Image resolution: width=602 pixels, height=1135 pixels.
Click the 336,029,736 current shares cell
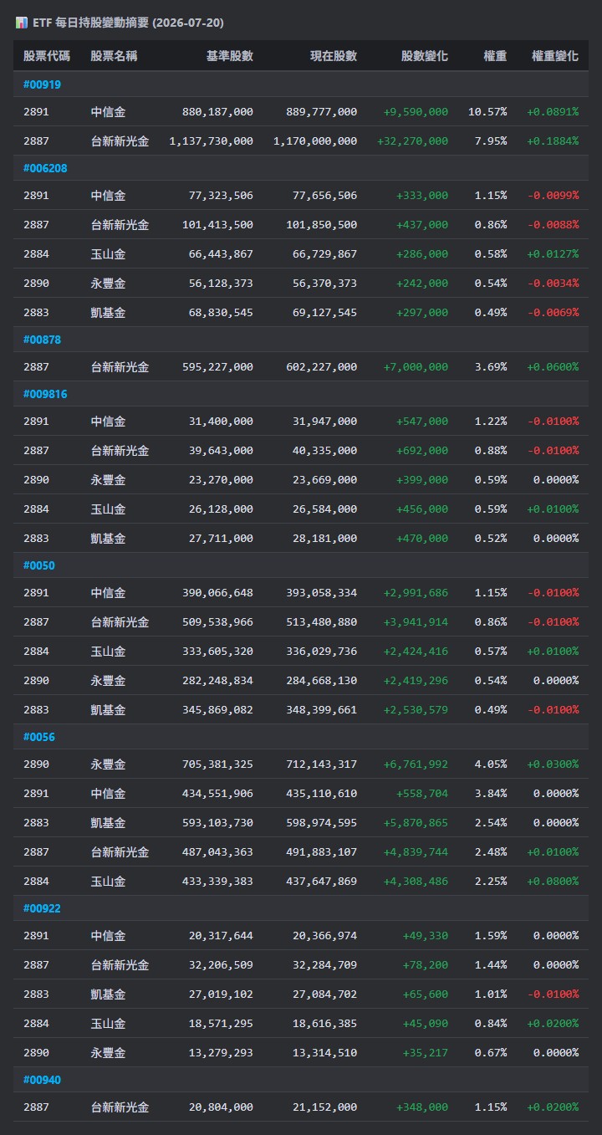click(x=322, y=651)
